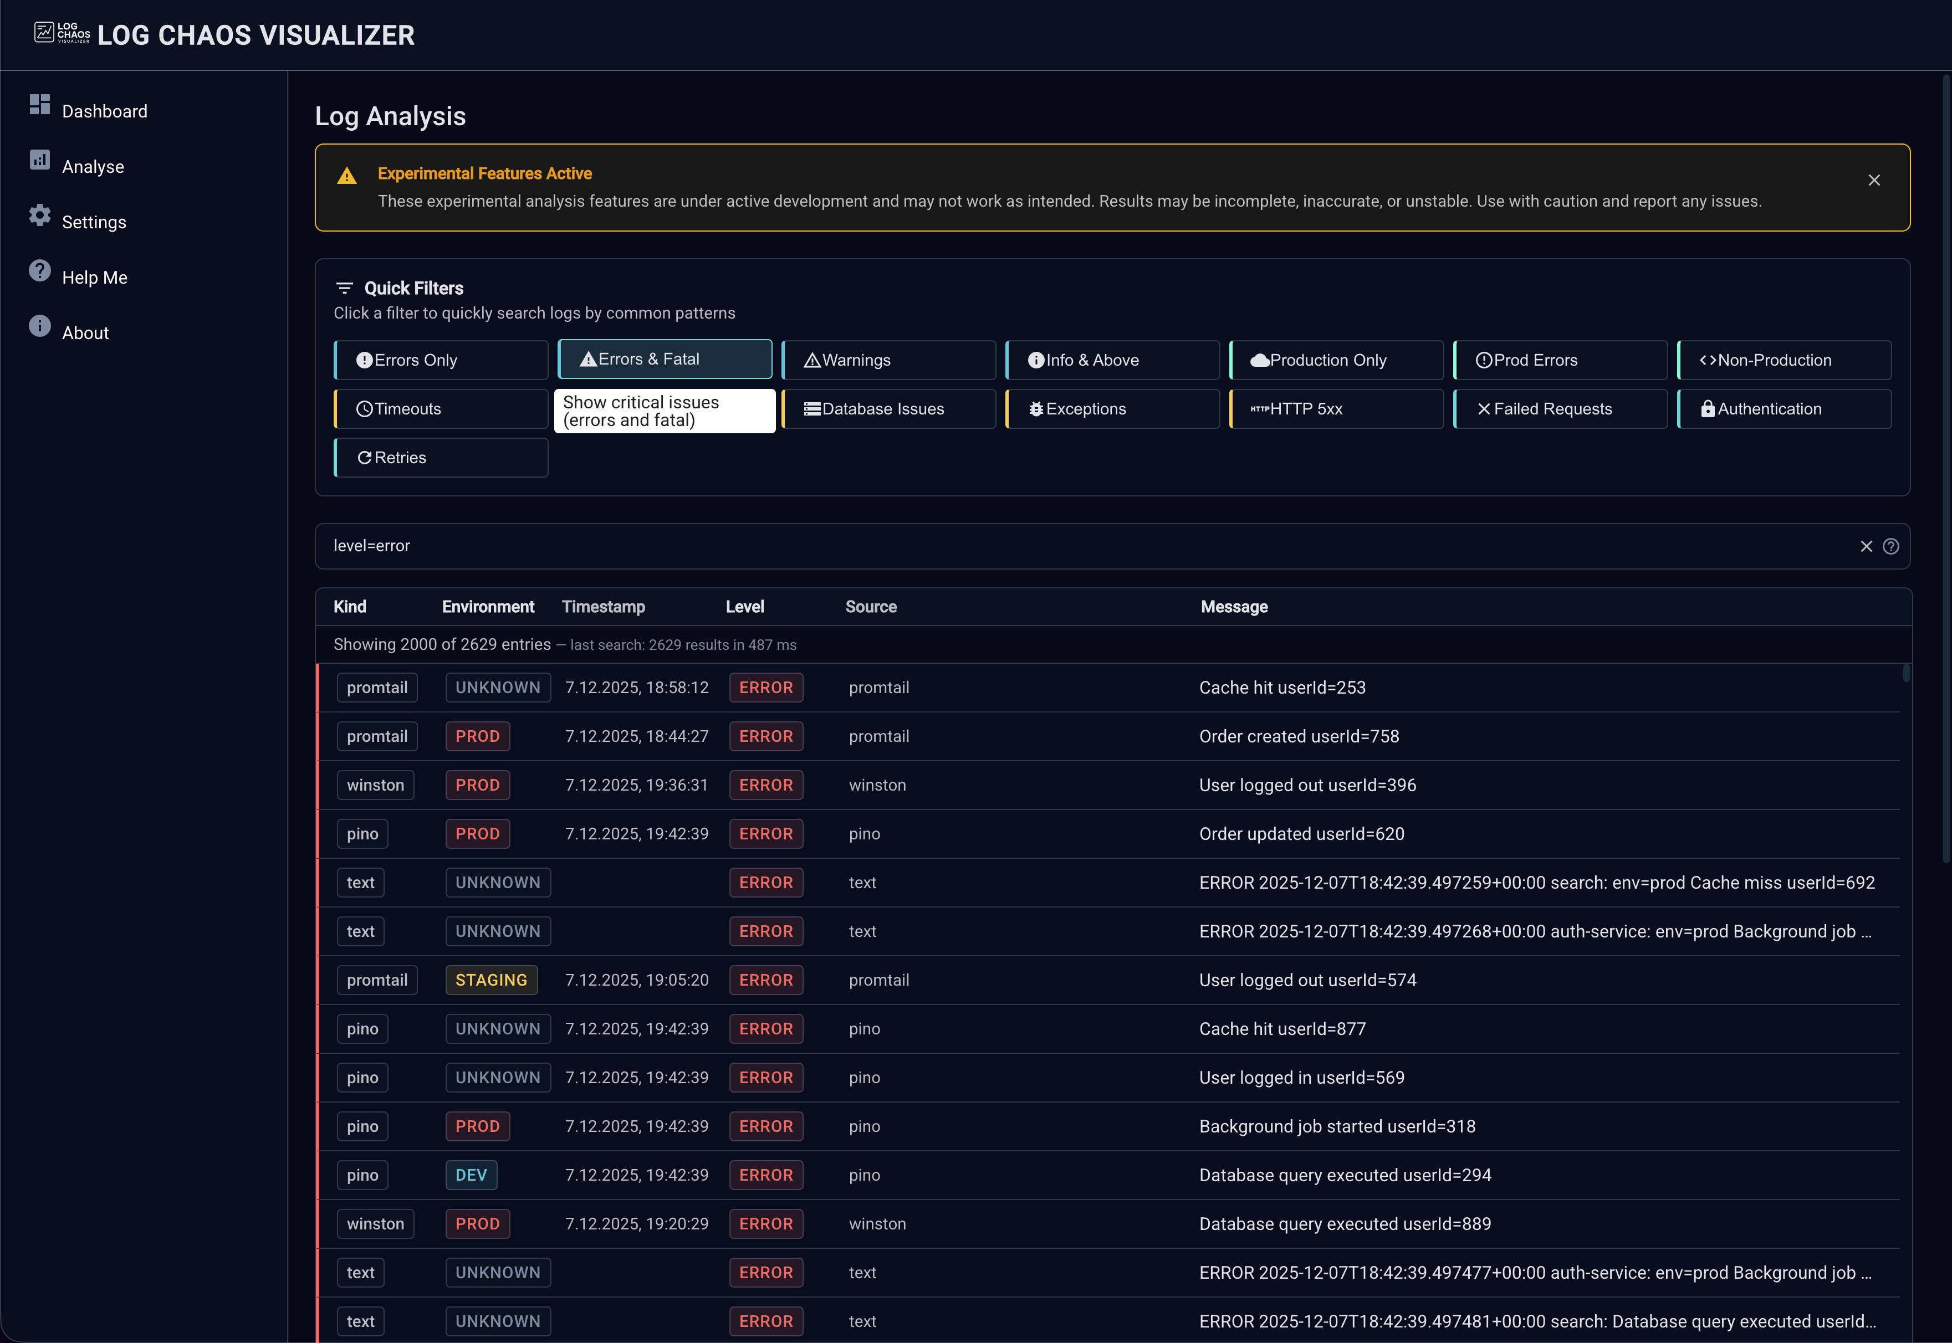Click the Timestamp column header
Viewport: 1952px width, 1343px height.
602,607
